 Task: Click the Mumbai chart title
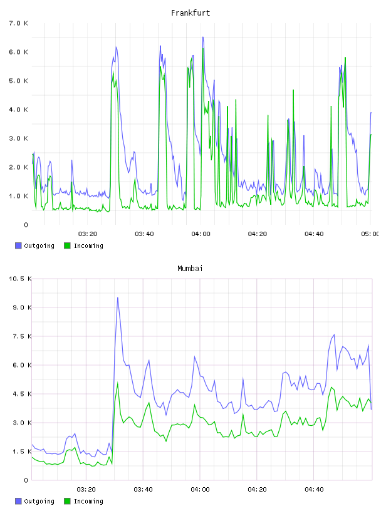click(190, 269)
